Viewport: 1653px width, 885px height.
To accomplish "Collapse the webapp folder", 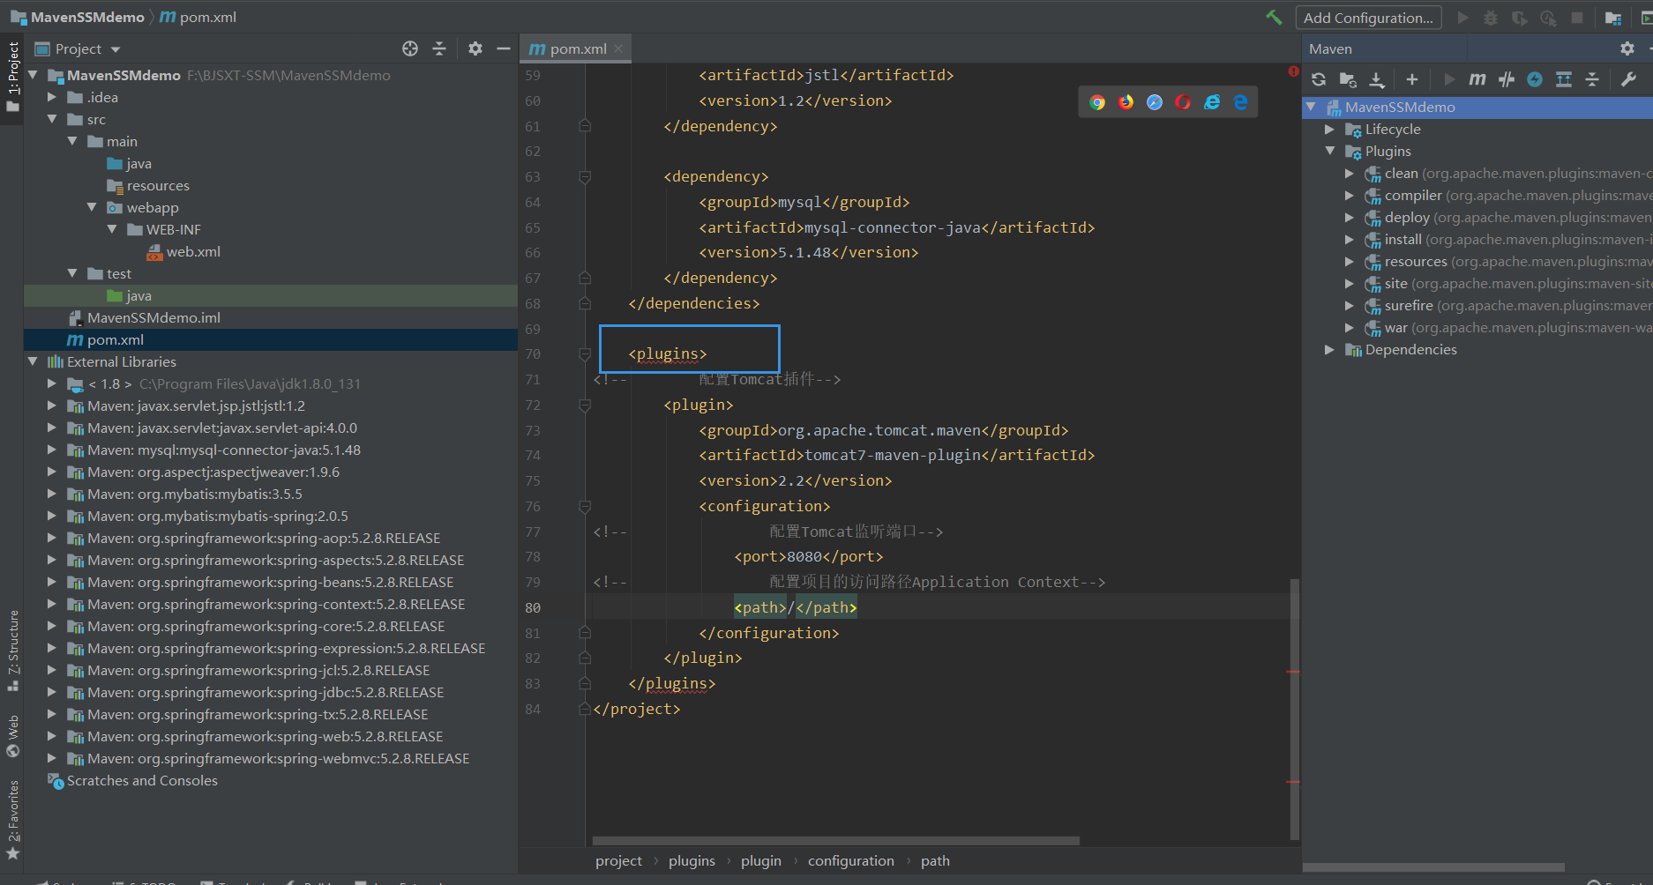I will 92,207.
